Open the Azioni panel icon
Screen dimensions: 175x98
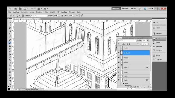click(x=154, y=28)
